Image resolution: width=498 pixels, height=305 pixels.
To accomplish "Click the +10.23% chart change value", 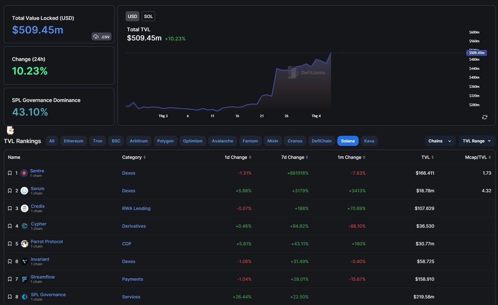I will coord(175,39).
